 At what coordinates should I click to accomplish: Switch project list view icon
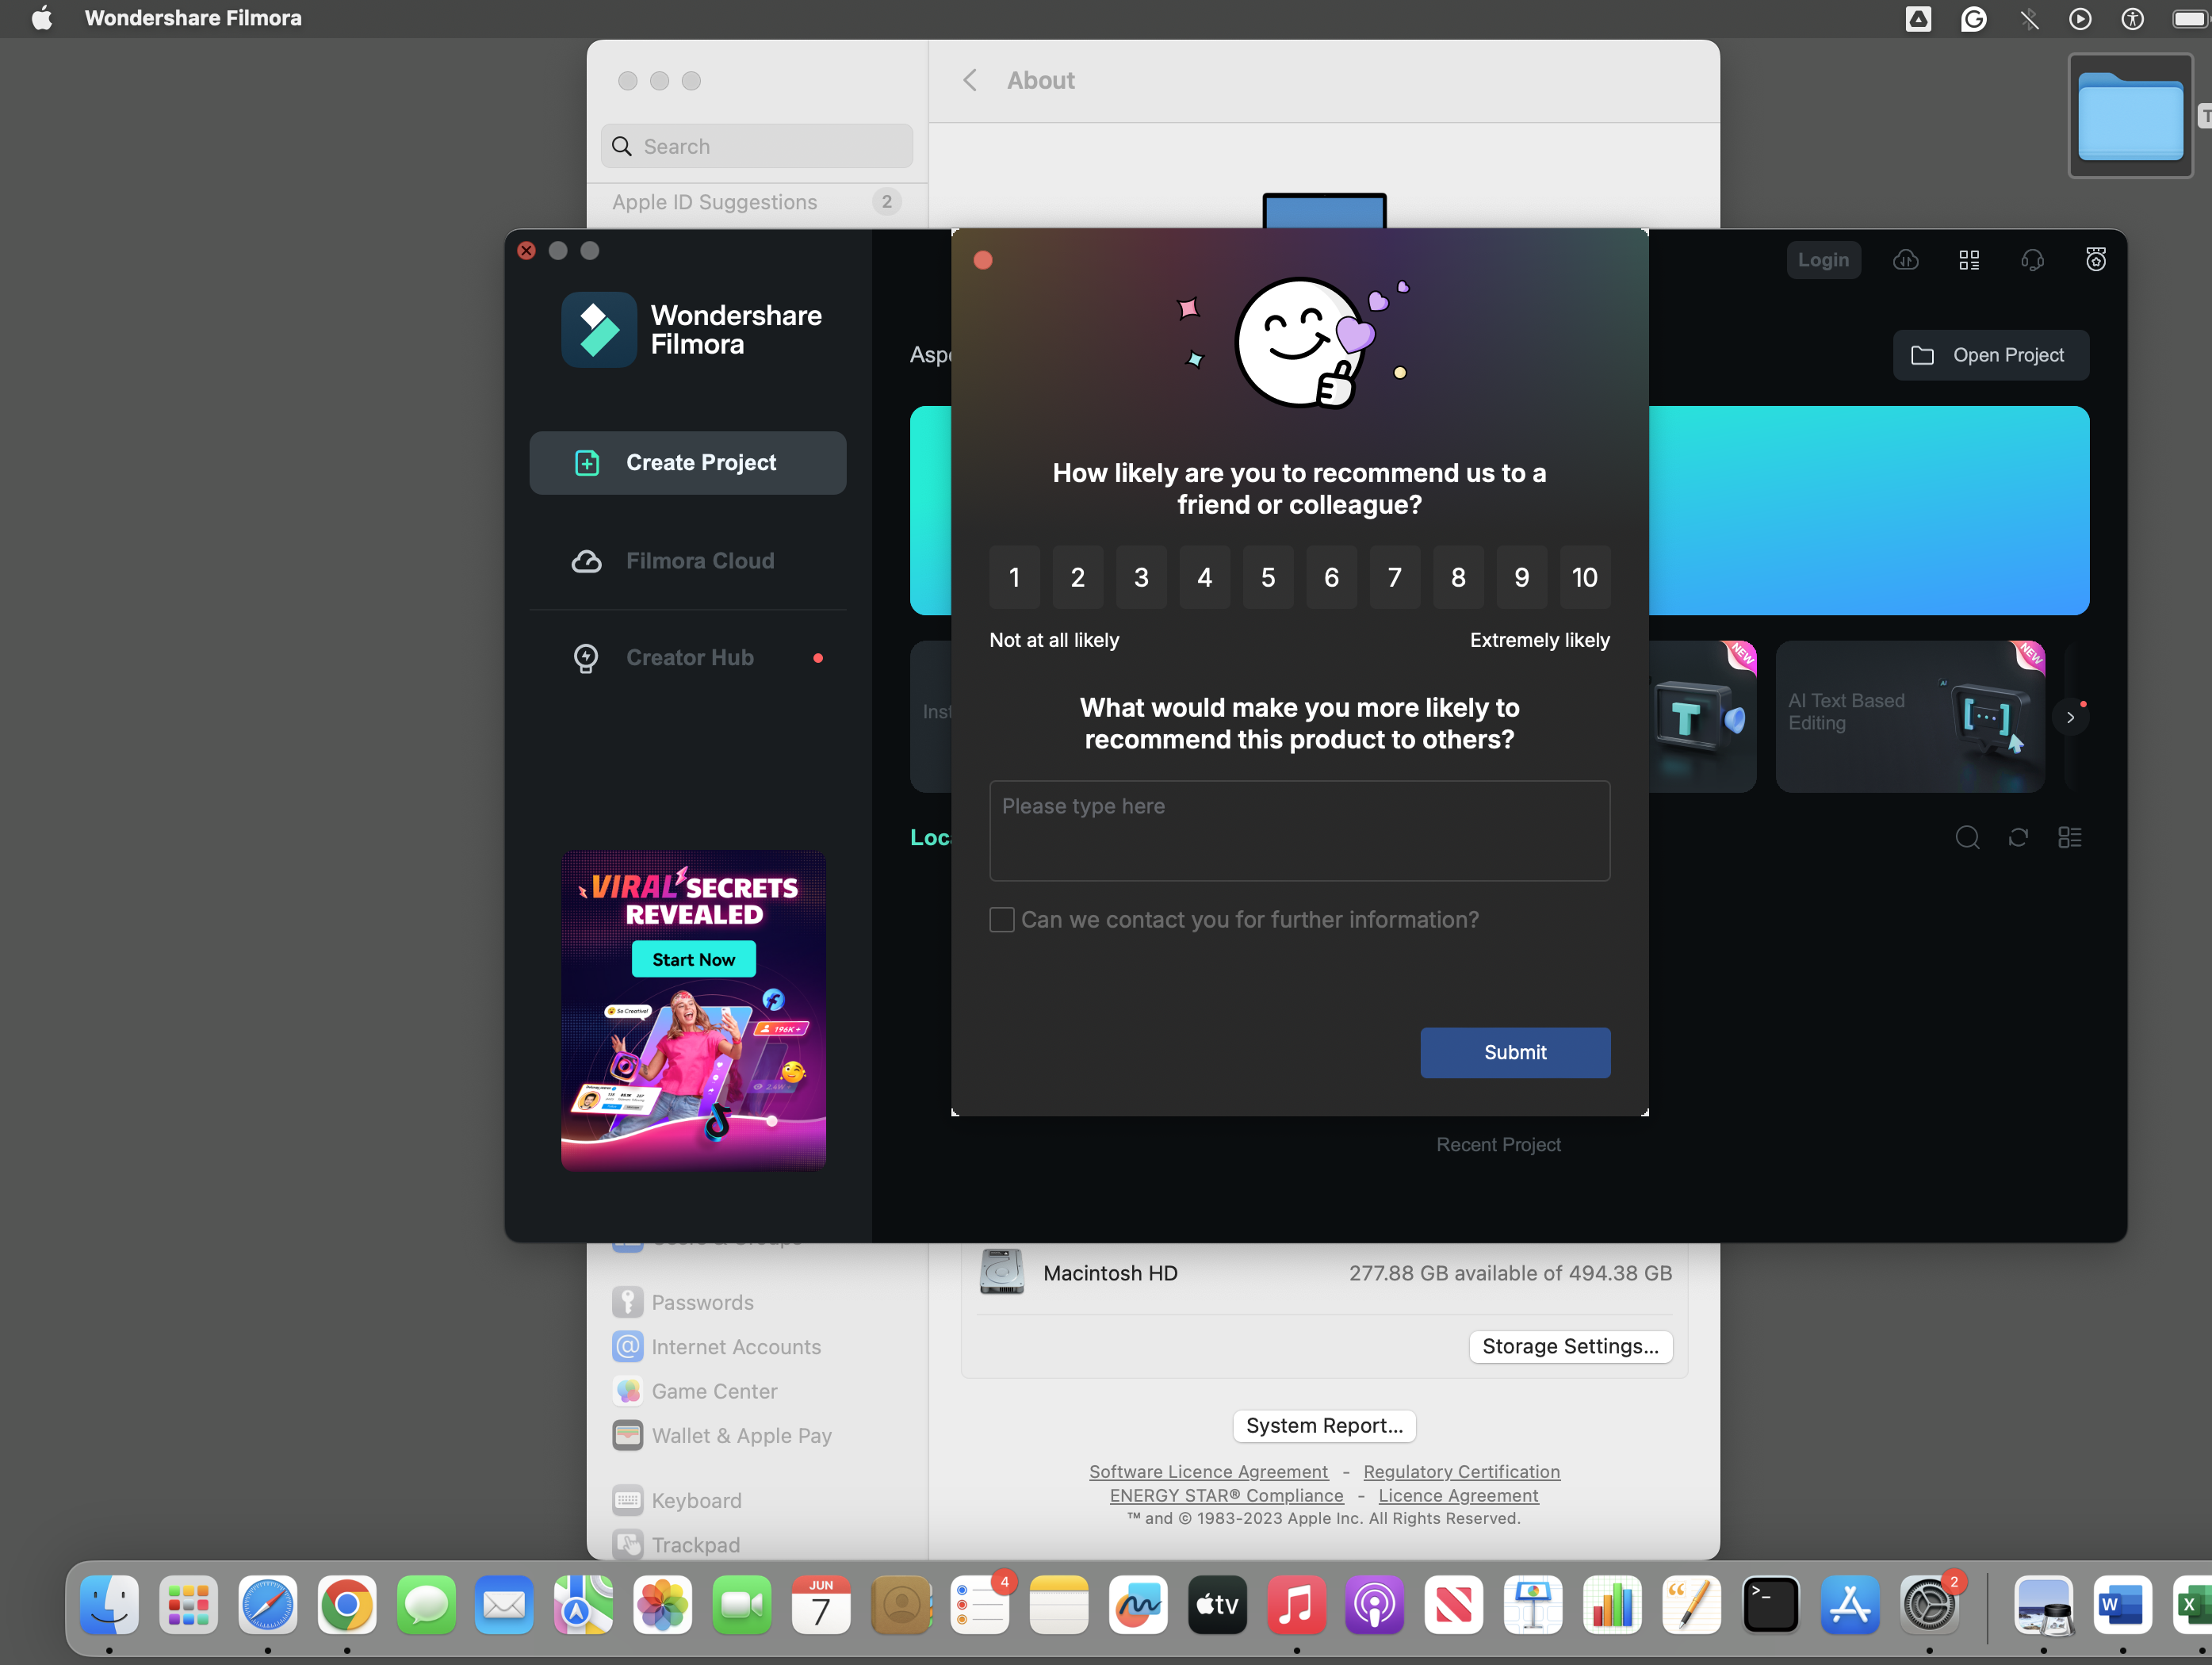coord(2070,837)
